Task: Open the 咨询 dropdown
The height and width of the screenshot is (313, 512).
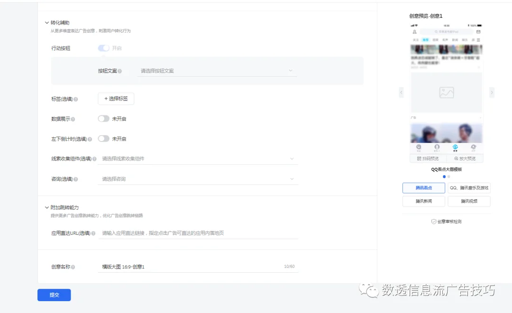Action: (198, 179)
